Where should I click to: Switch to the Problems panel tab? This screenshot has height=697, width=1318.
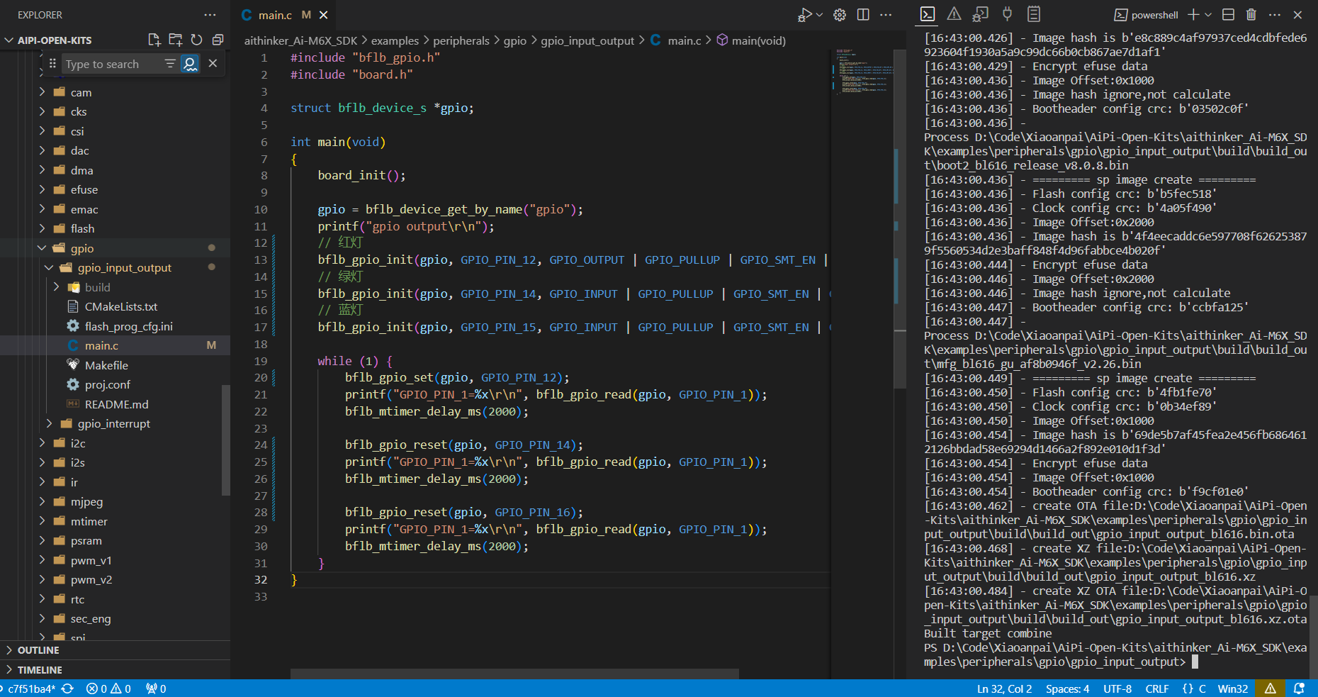point(954,13)
